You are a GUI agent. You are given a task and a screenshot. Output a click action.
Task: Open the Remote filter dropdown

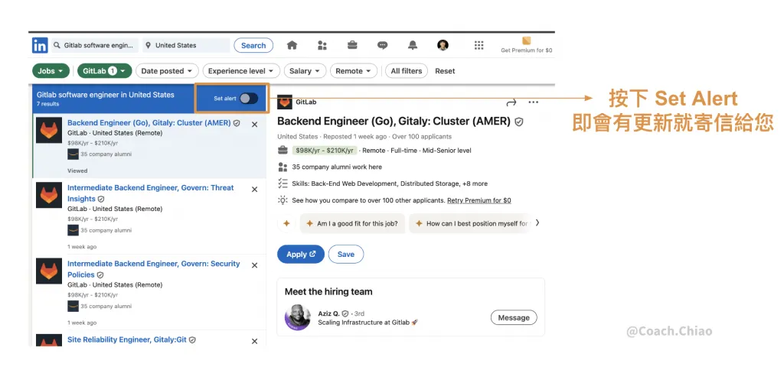[353, 71]
